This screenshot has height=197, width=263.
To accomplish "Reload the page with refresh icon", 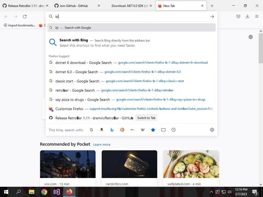I will coord(25,17).
